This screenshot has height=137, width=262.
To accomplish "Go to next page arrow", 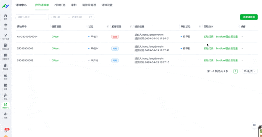I will tap(240, 71).
